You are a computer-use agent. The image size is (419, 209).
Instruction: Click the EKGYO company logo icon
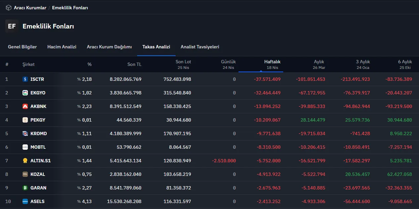coord(25,93)
